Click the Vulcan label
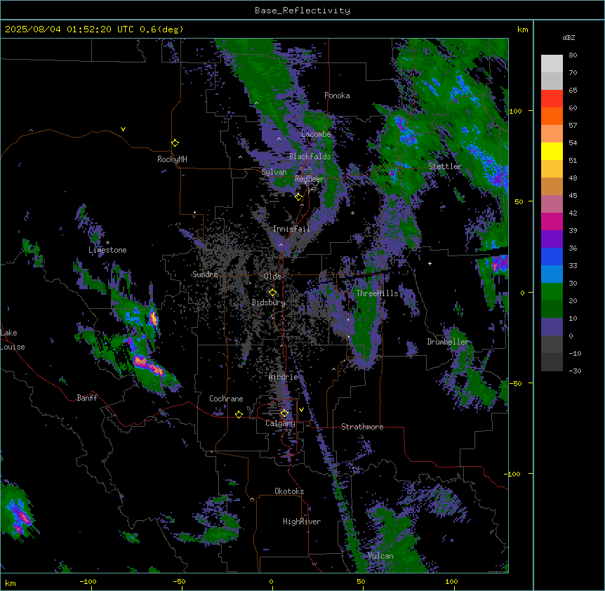Image resolution: width=605 pixels, height=591 pixels. pos(380,556)
